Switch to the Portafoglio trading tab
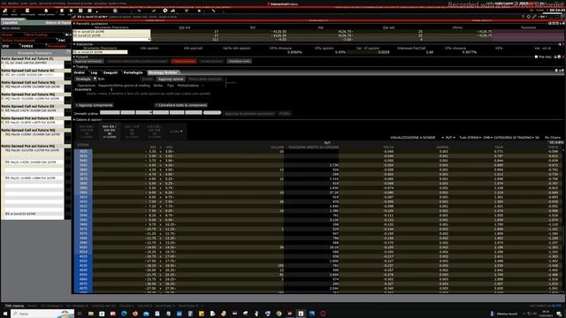Screen dimensions: 566x318 click(x=134, y=72)
